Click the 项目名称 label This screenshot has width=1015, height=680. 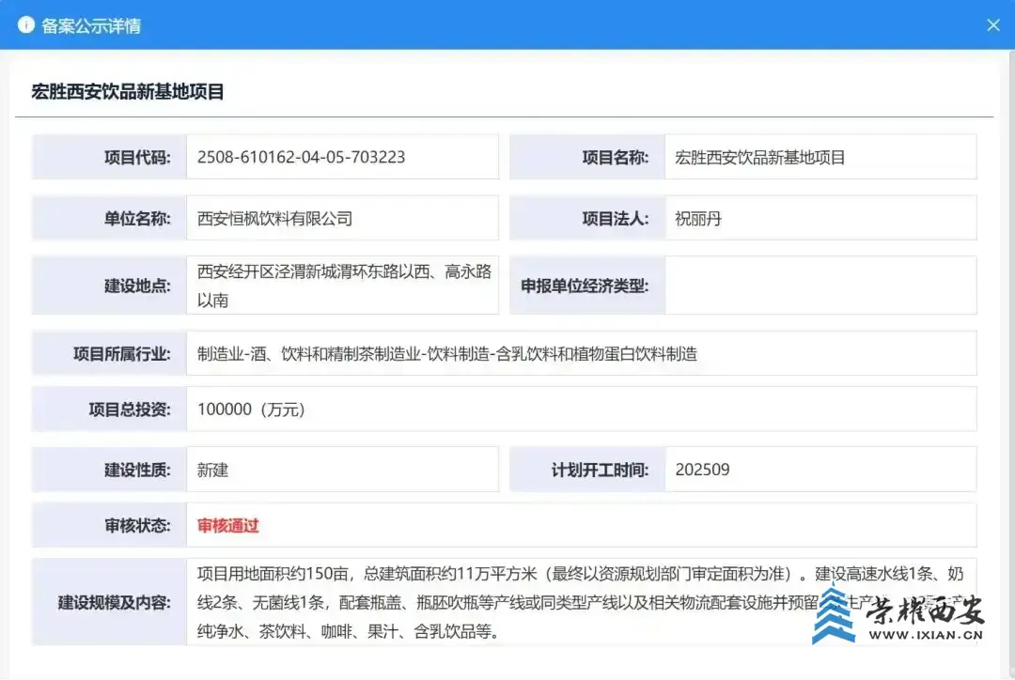pyautogui.click(x=615, y=157)
